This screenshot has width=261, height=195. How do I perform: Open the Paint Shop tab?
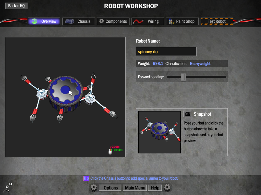point(182,21)
